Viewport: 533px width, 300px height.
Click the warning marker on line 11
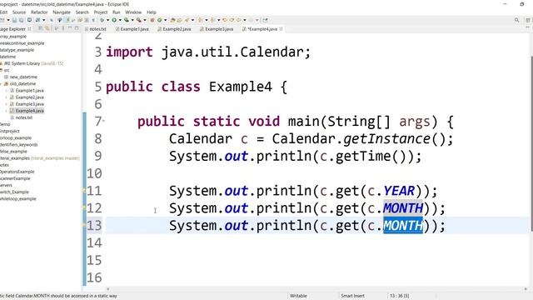[x=84, y=191]
